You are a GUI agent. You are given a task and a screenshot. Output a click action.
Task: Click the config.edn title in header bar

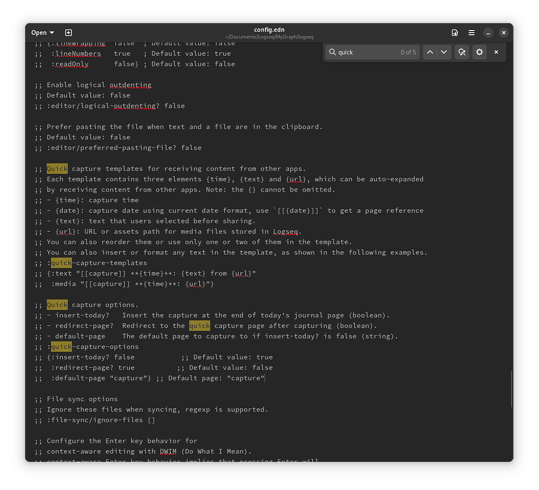click(269, 30)
